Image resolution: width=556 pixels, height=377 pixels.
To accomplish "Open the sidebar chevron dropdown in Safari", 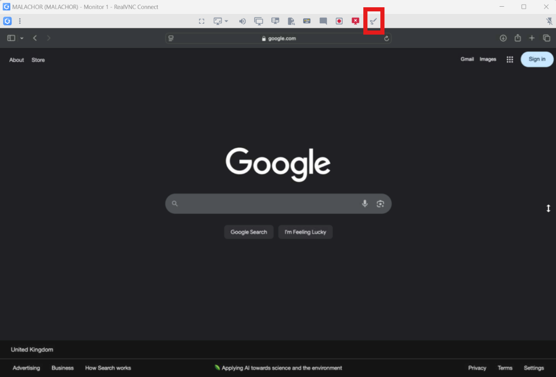I will [22, 38].
